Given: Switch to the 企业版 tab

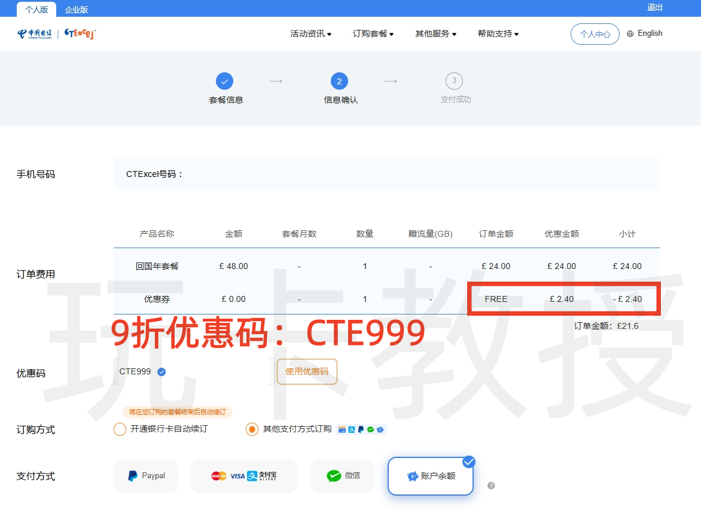Looking at the screenshot, I should coord(77,10).
